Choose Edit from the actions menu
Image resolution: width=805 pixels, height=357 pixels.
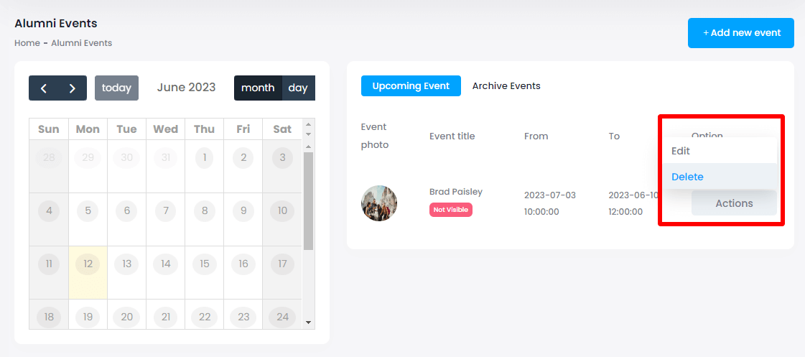(681, 151)
